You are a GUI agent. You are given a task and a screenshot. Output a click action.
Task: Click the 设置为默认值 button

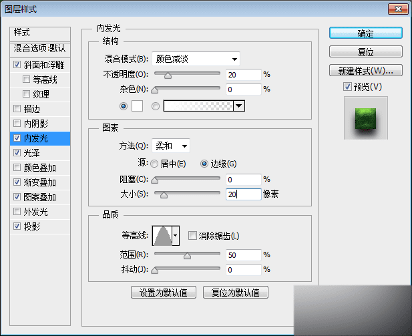164,293
